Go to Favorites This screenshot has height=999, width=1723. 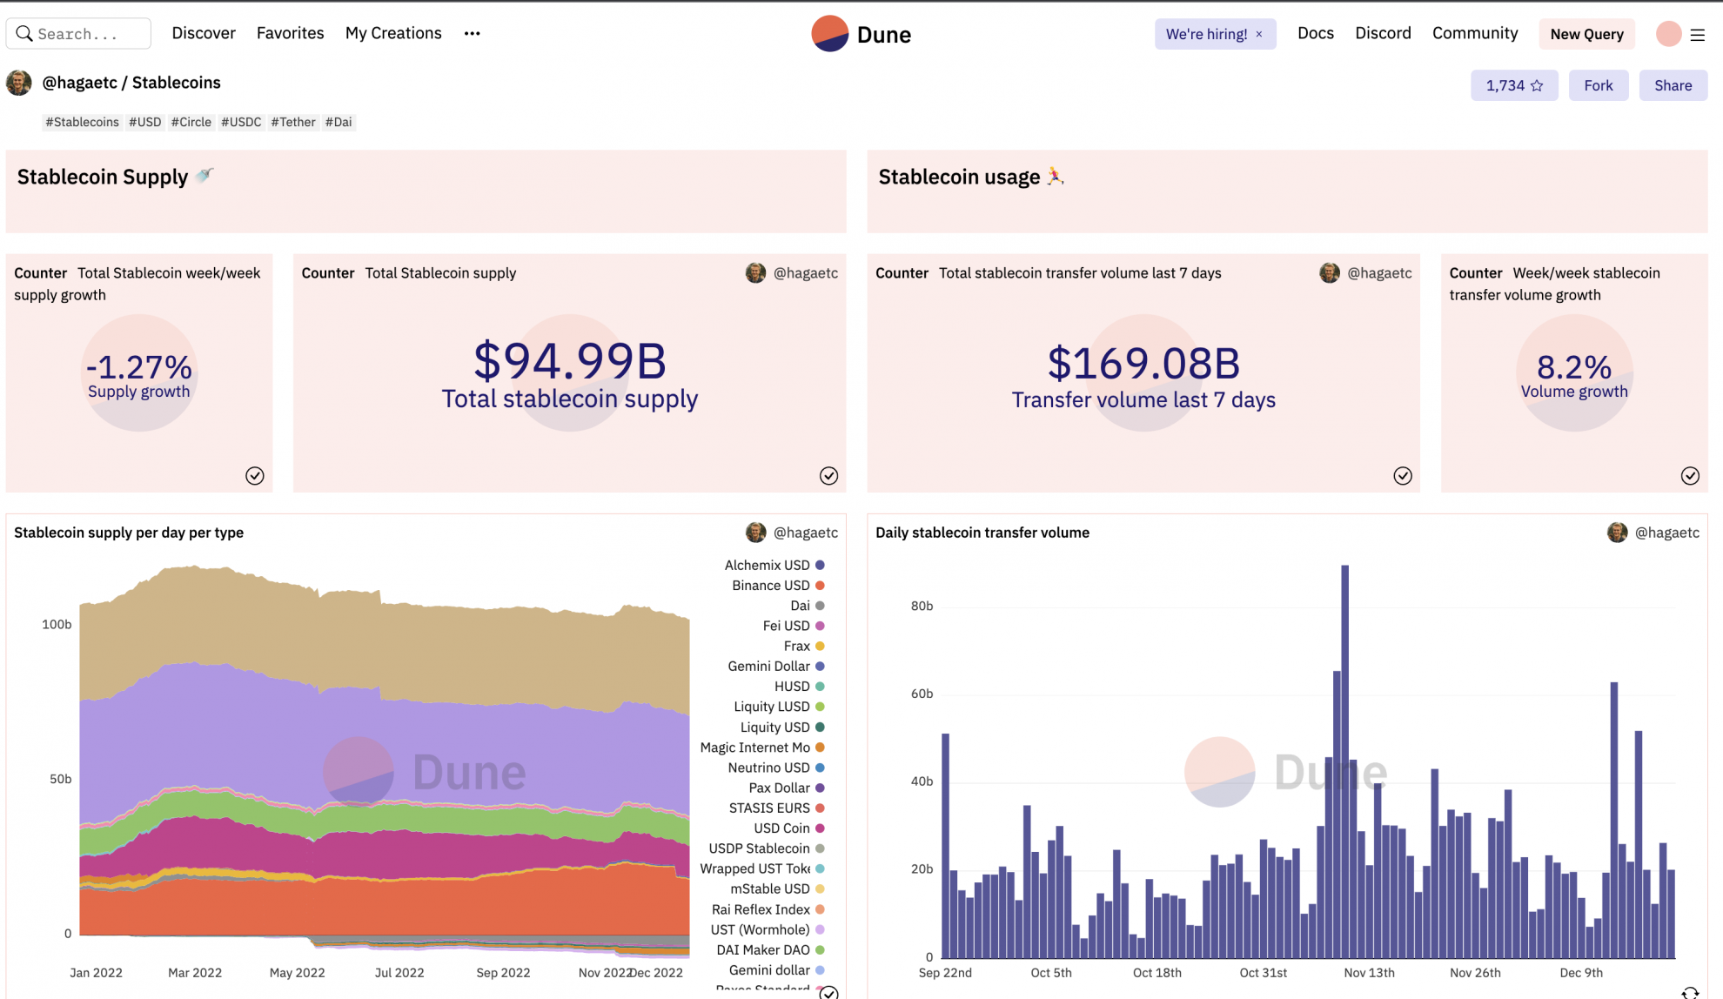coord(290,33)
